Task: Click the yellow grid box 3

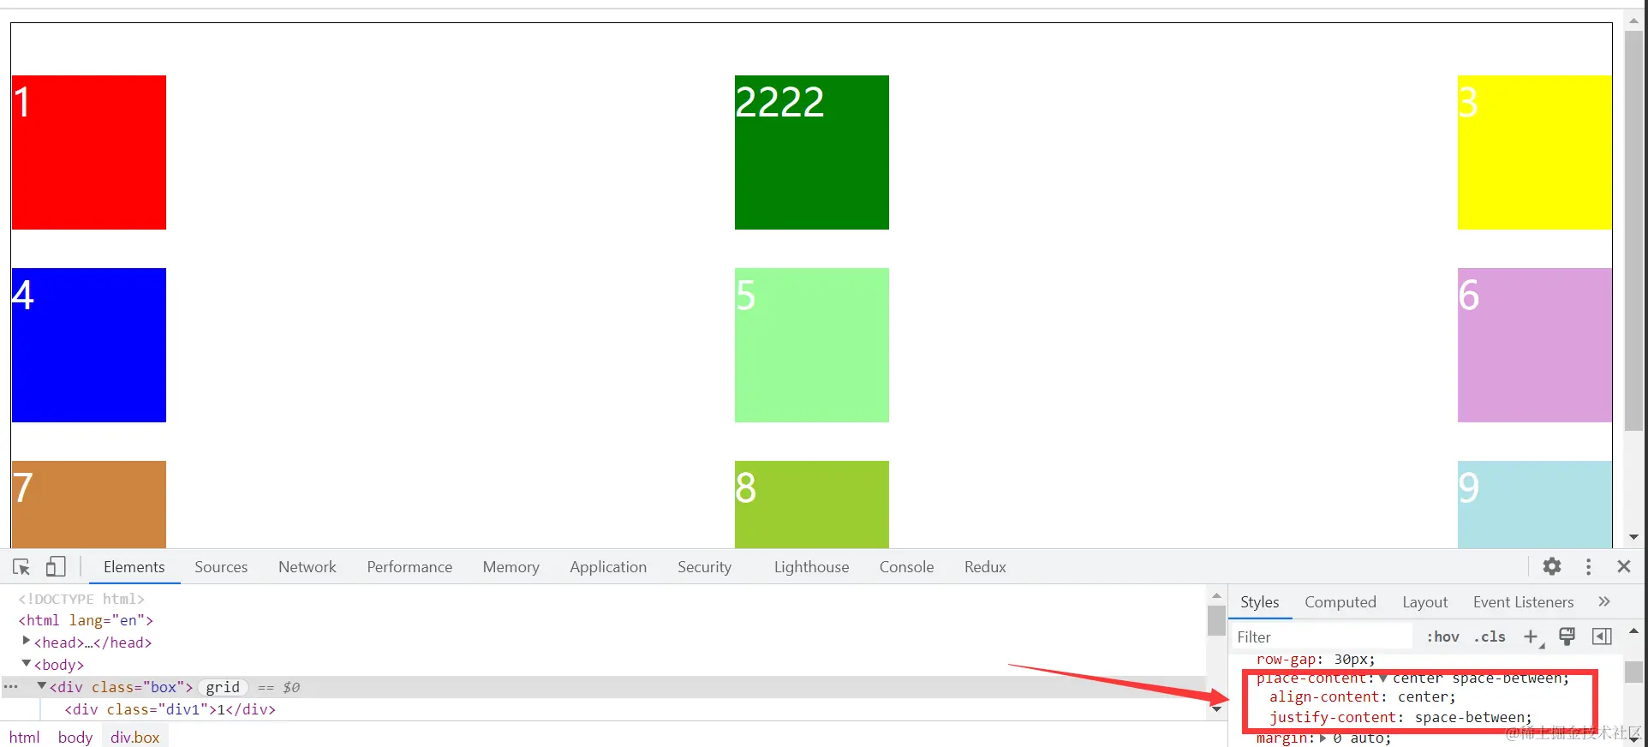Action: tap(1535, 152)
